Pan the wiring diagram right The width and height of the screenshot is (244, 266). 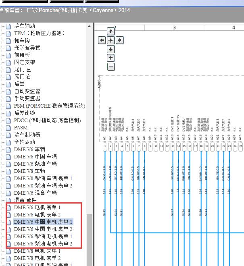click(x=119, y=40)
